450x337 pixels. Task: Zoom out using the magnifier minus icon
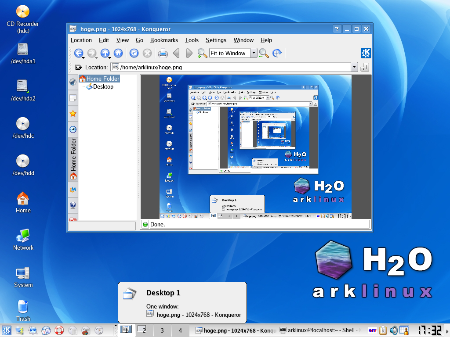pyautogui.click(x=264, y=53)
